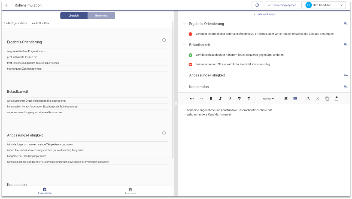Toggle underline formatting
Screen dimensions: 352x199
pos(230,99)
